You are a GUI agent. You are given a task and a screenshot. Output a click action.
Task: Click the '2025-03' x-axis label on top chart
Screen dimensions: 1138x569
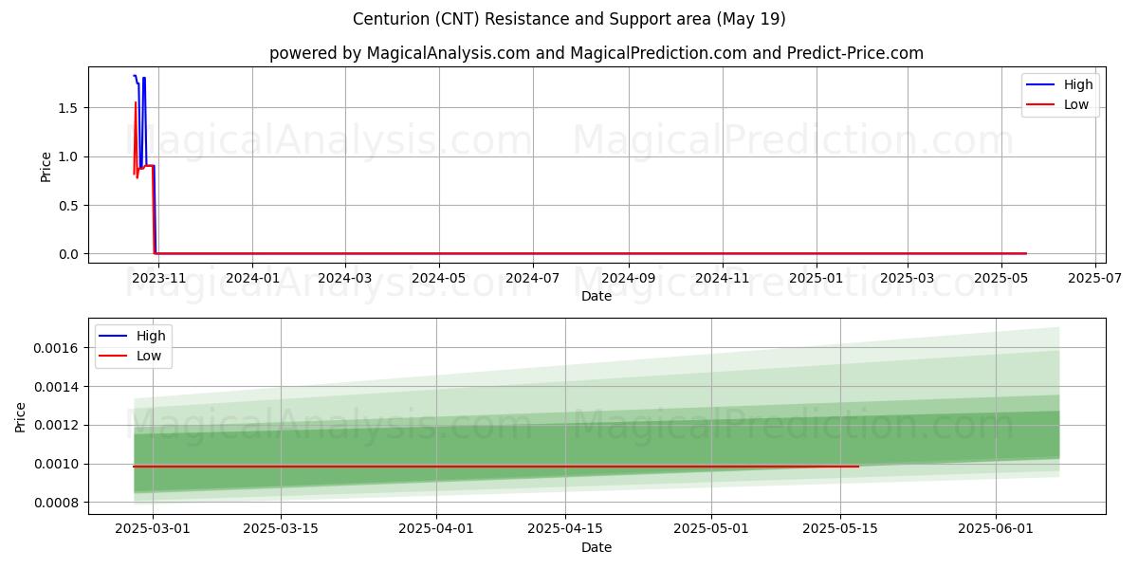click(x=908, y=278)
